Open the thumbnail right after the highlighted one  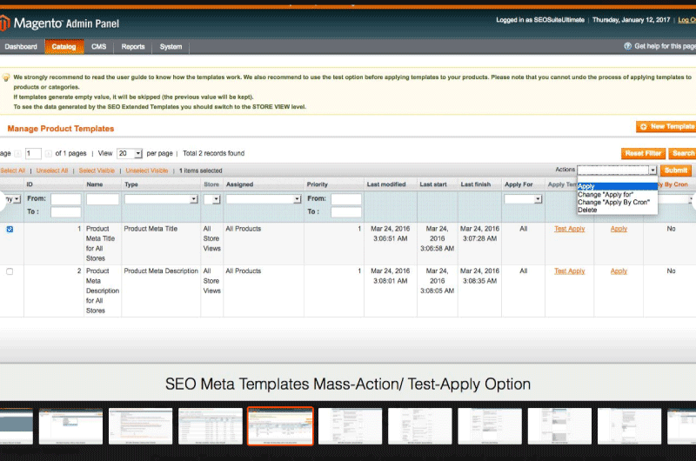point(351,426)
